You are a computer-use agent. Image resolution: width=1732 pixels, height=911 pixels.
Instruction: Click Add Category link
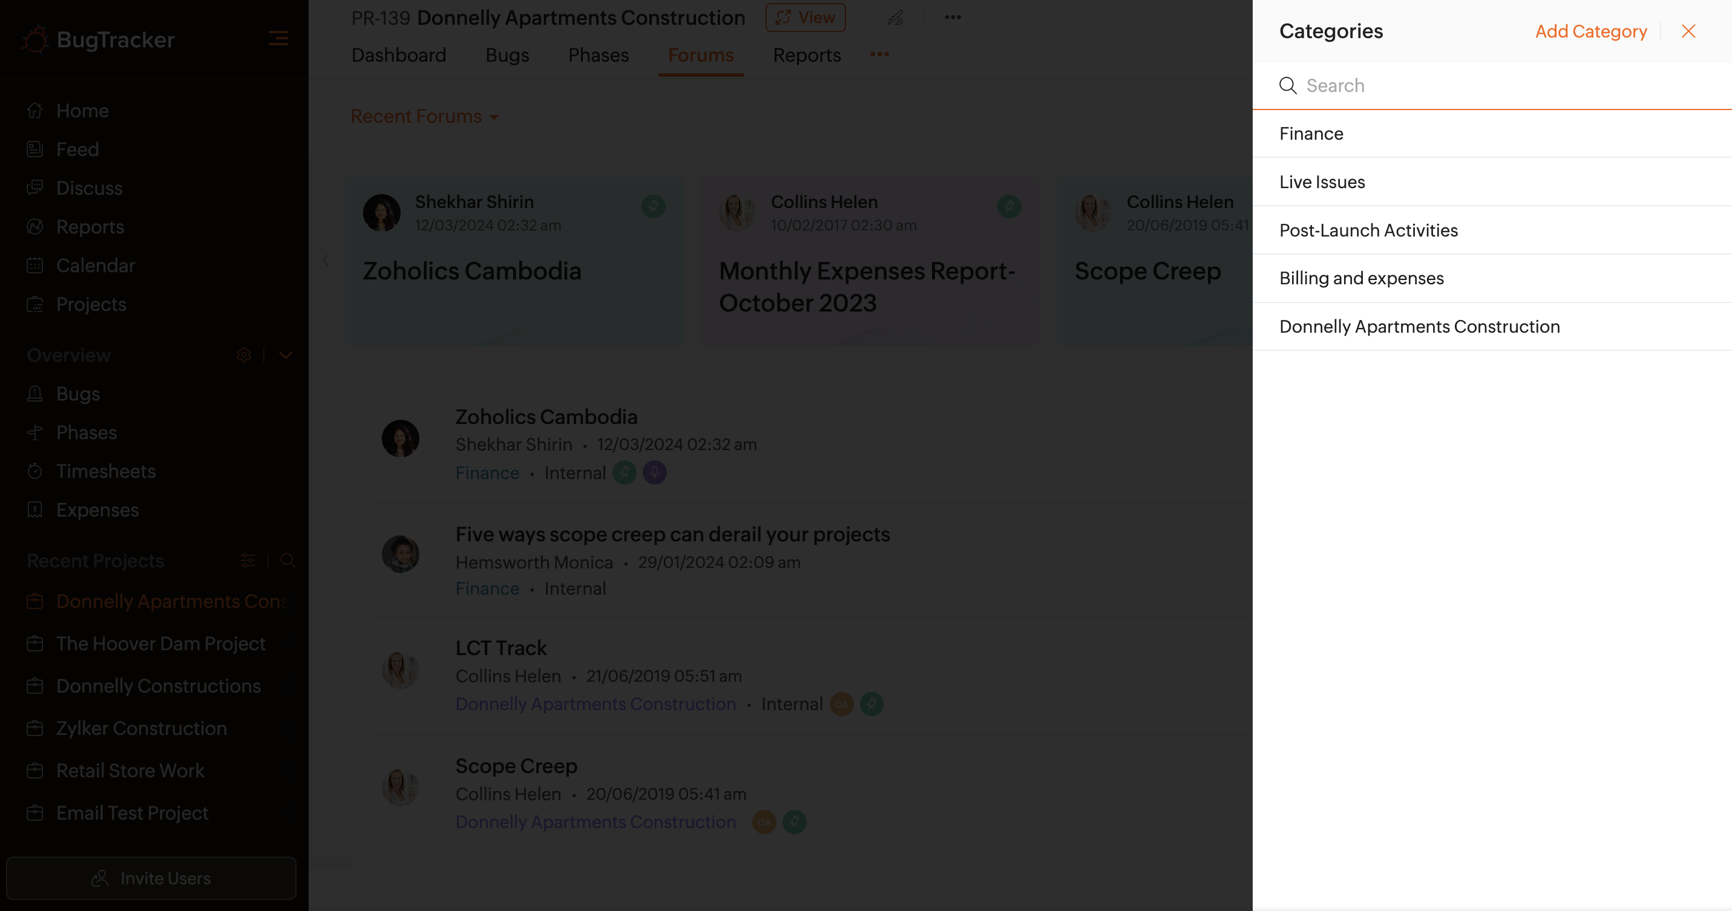(x=1591, y=31)
